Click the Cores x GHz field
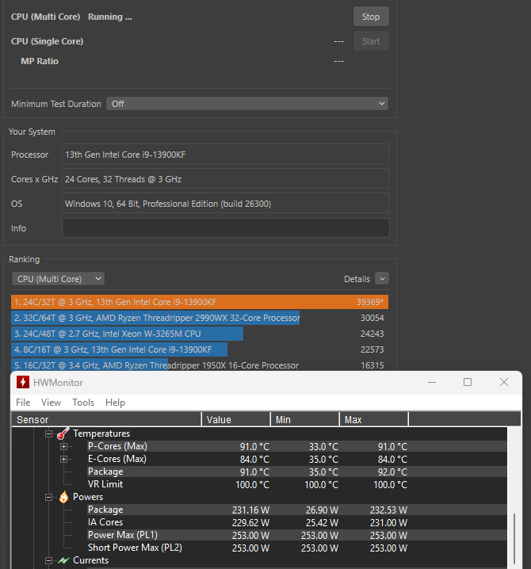 point(225,179)
